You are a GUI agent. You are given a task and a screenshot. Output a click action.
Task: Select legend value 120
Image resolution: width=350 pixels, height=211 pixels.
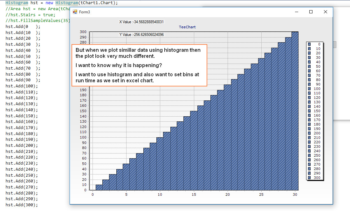click(x=317, y=98)
